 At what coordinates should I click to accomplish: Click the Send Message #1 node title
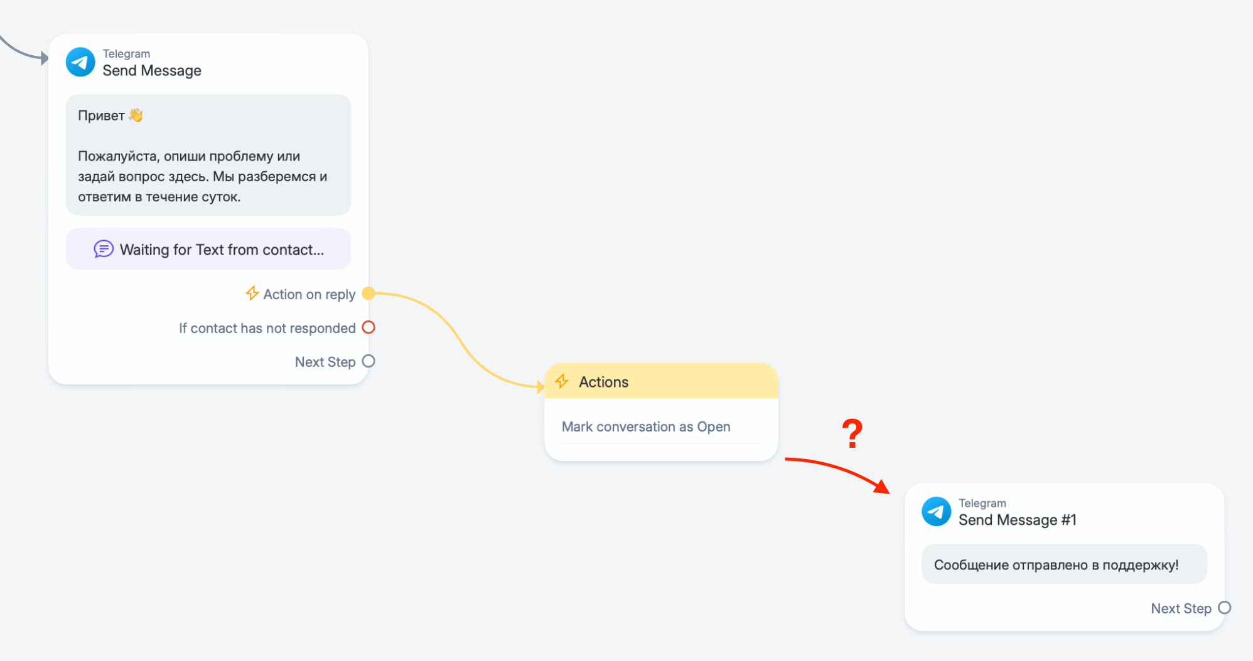pos(1018,520)
